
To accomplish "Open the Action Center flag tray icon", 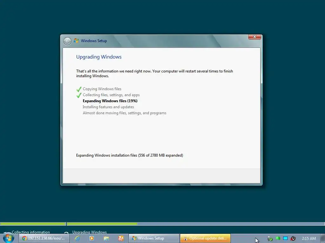I will click(278, 238).
